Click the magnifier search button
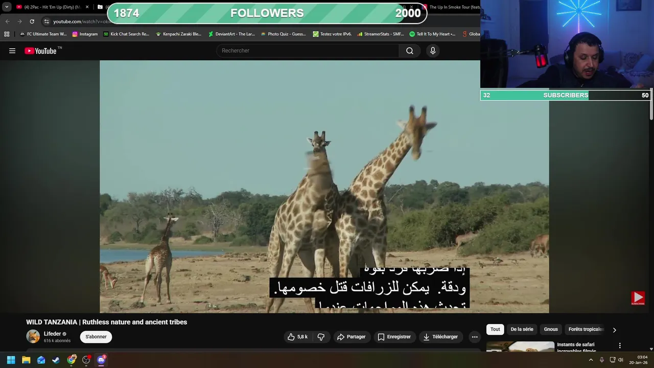The image size is (654, 368). 410,51
